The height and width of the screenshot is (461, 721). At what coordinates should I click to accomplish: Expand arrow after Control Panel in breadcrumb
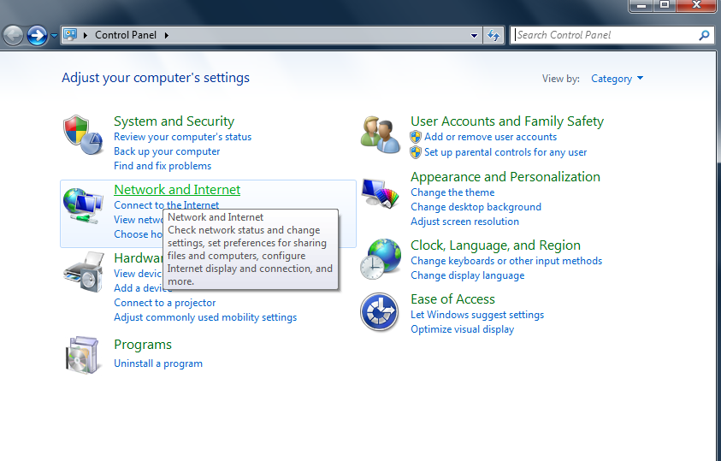(x=167, y=35)
